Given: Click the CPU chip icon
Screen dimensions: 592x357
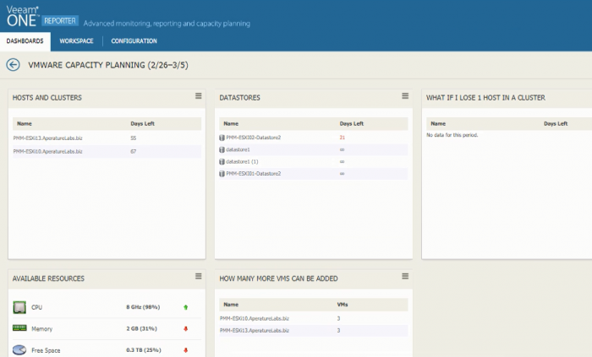Looking at the screenshot, I should coord(19,307).
